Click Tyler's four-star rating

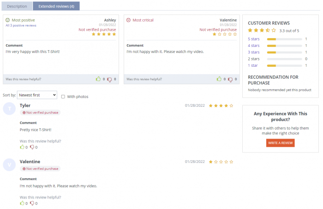pos(221,105)
